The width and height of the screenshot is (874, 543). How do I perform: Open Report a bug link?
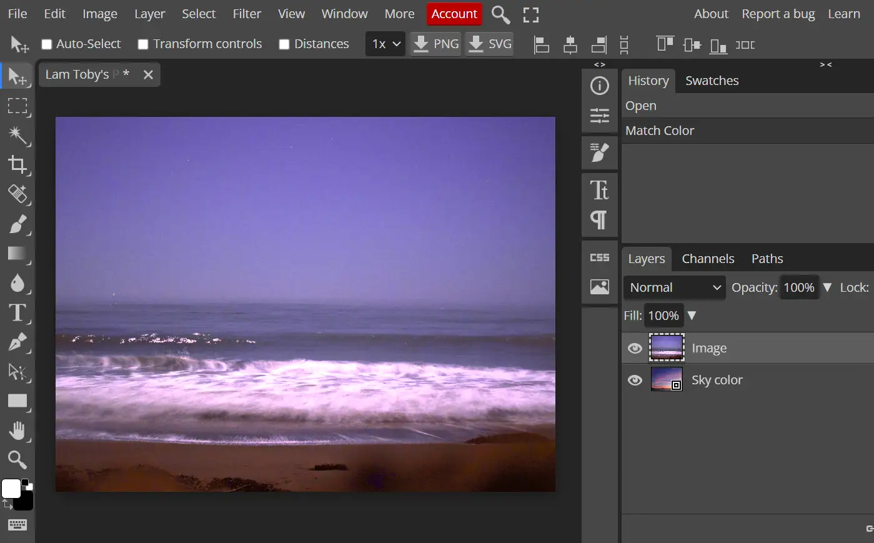click(778, 14)
